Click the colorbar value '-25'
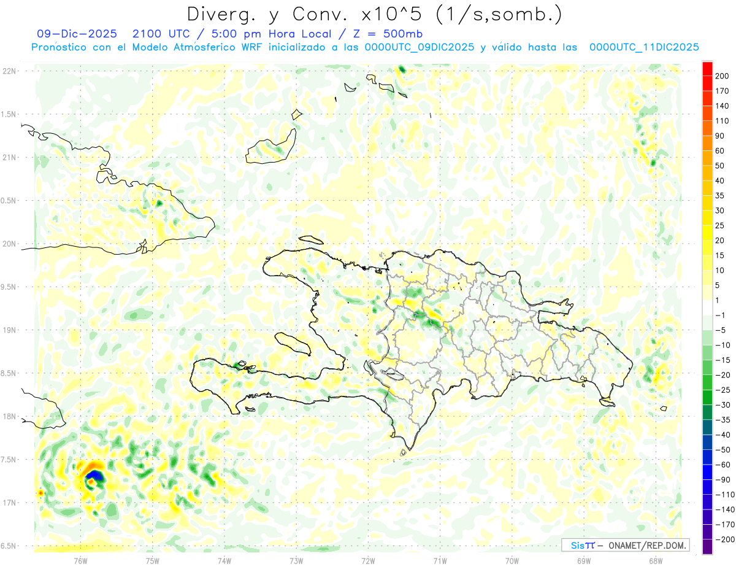The width and height of the screenshot is (736, 569). [x=723, y=390]
